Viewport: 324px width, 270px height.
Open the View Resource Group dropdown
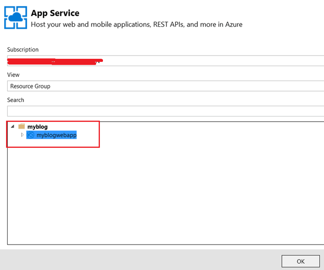[x=165, y=86]
